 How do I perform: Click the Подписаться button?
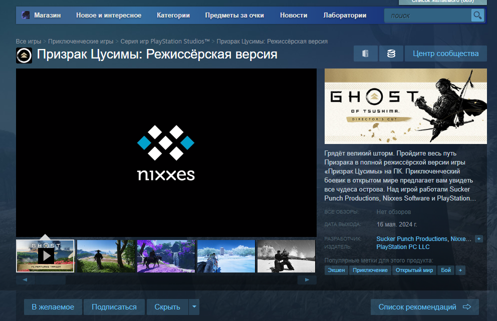pyautogui.click(x=114, y=307)
